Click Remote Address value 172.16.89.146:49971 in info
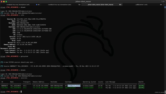Image resolution: width=166 pixels, height=94 pixels. (24, 44)
